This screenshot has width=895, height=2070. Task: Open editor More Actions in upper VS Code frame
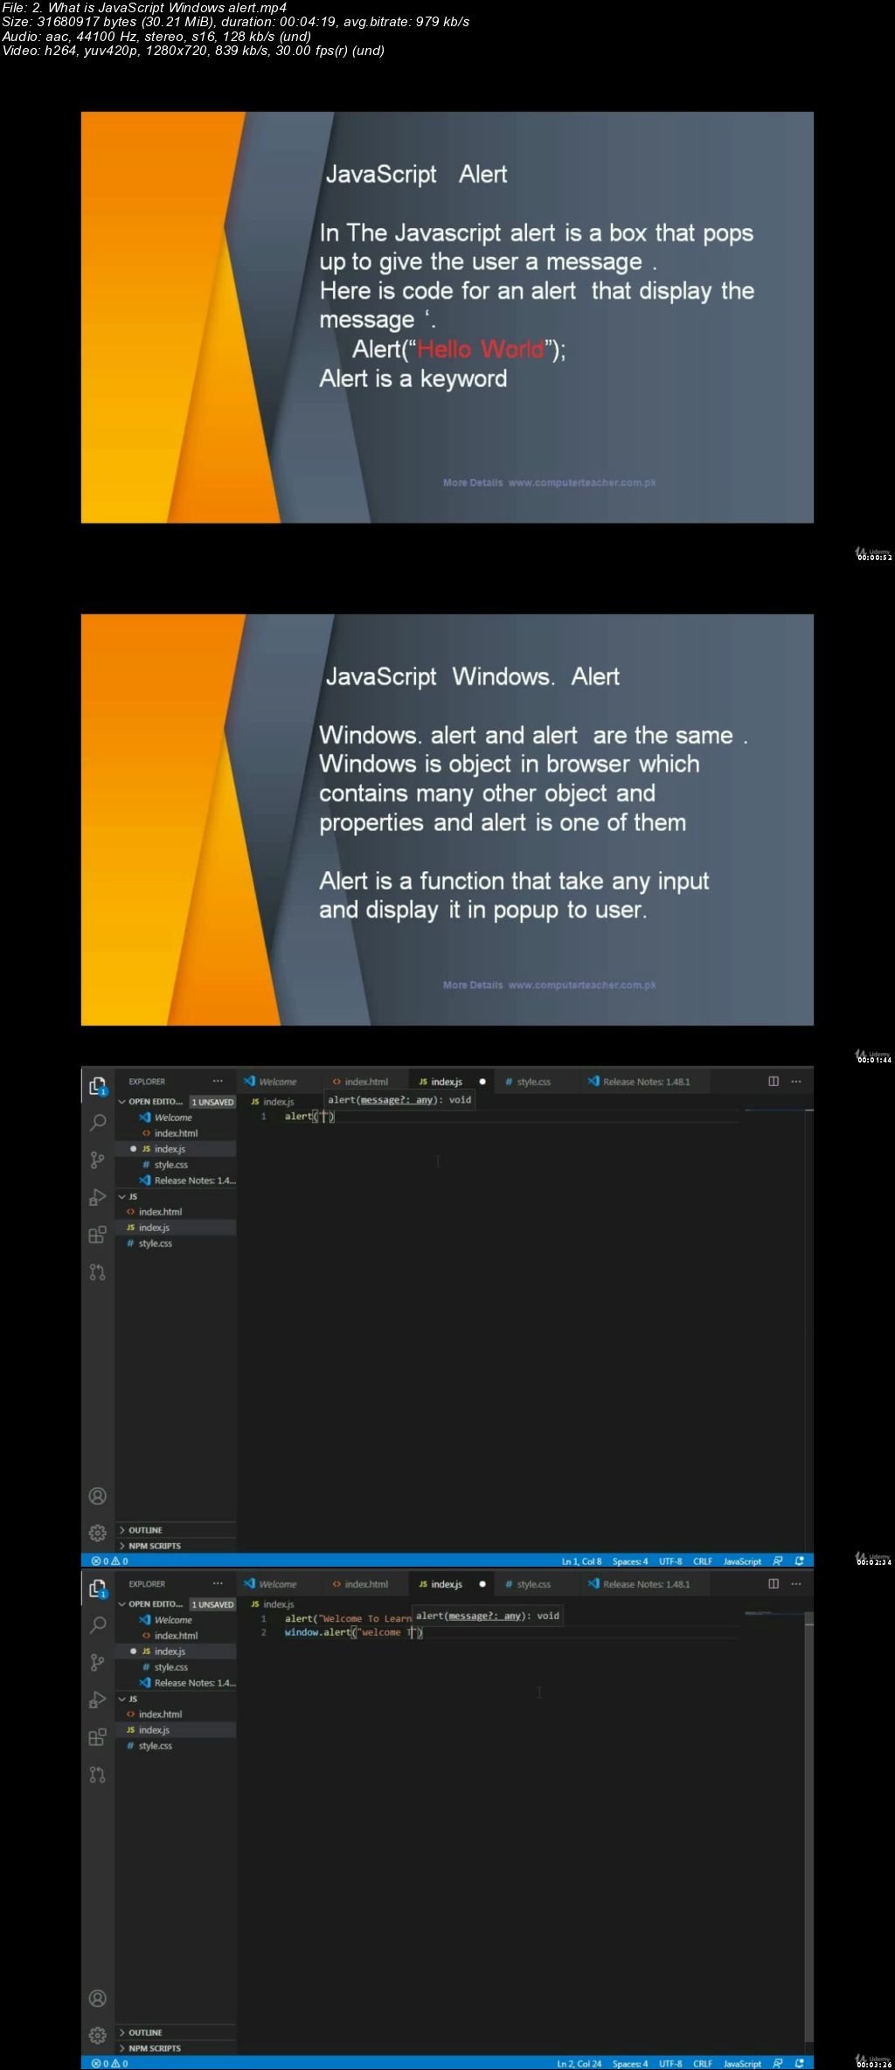coord(796,1081)
